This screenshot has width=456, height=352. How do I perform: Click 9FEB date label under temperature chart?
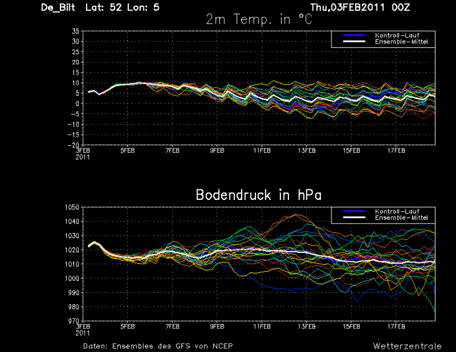click(217, 150)
